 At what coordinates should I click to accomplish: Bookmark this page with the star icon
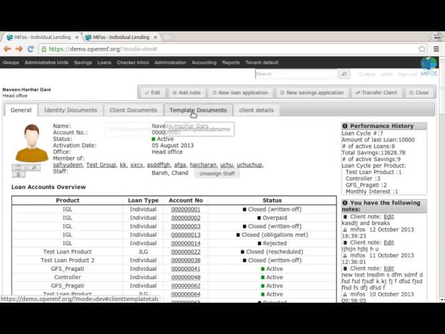[422, 49]
